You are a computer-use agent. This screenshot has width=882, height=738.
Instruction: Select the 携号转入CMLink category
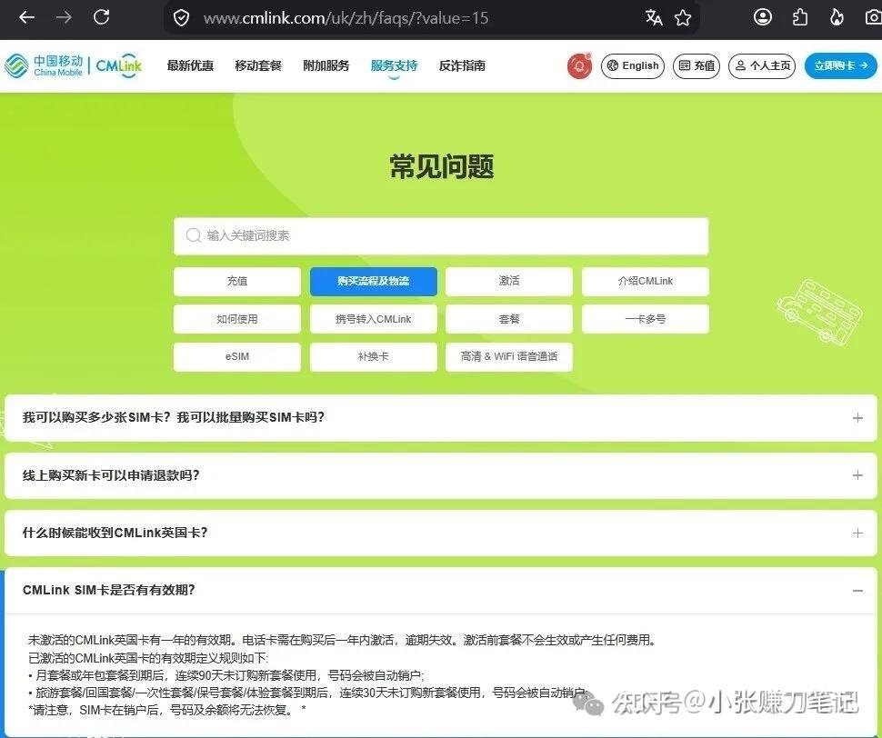374,319
